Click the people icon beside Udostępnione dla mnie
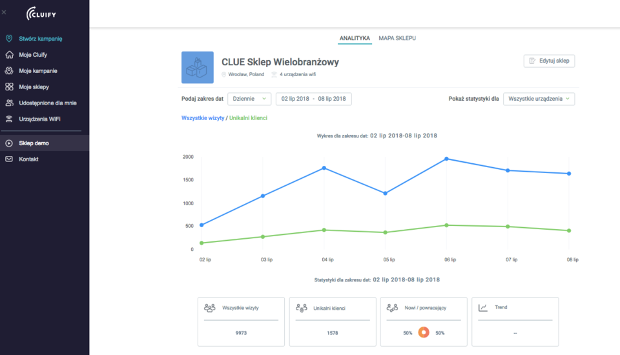This screenshot has width=620, height=355. [9, 103]
